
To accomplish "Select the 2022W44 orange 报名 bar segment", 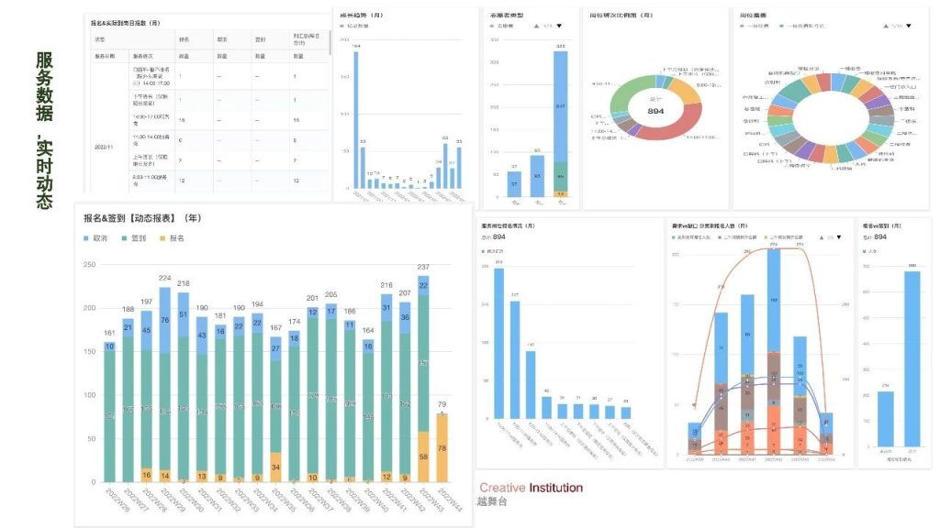I will [x=442, y=447].
